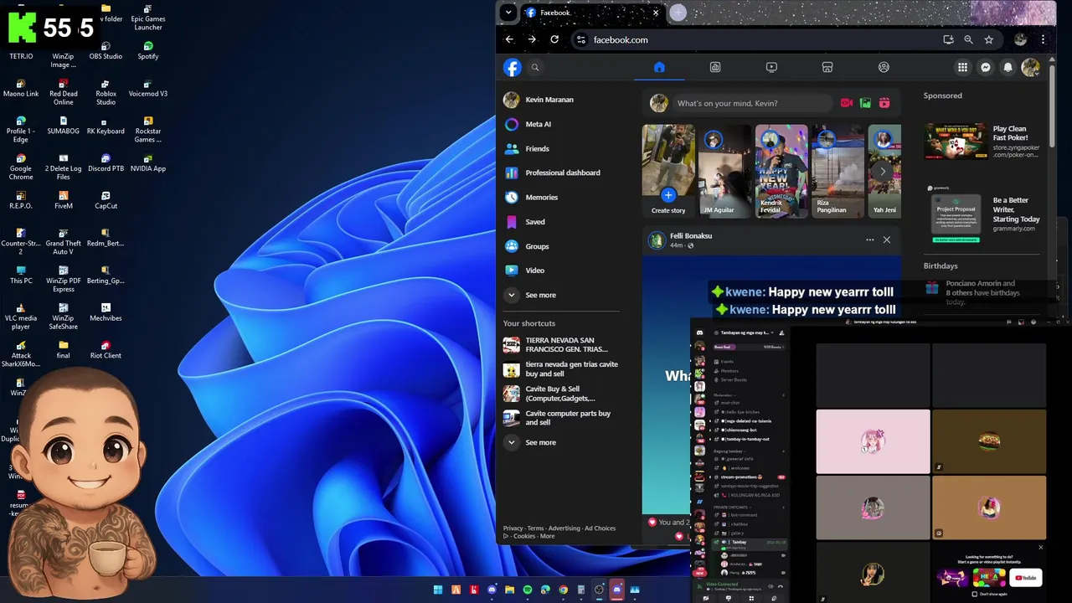The width and height of the screenshot is (1072, 603).
Task: Switch to Facebook Video tab
Action: pos(771,67)
